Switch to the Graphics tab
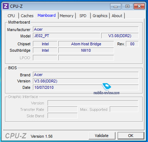 (x=100, y=16)
